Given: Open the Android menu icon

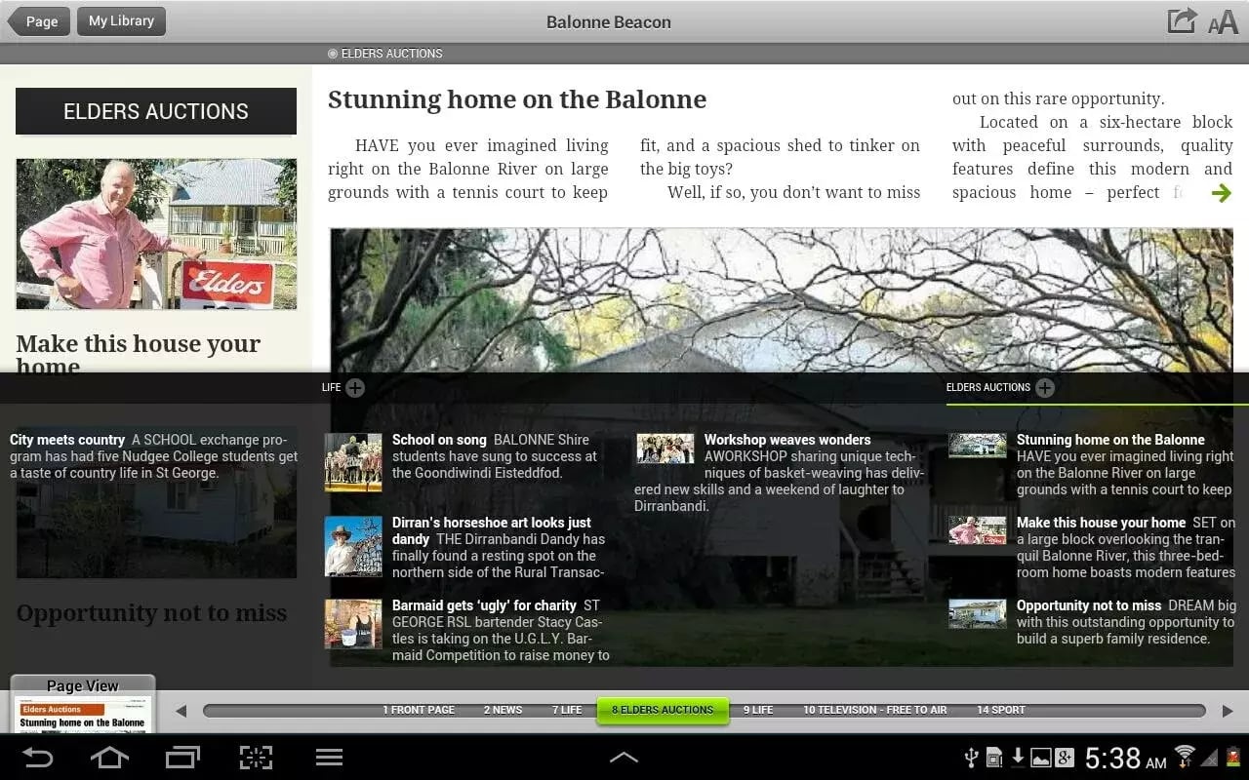Looking at the screenshot, I should 329,757.
